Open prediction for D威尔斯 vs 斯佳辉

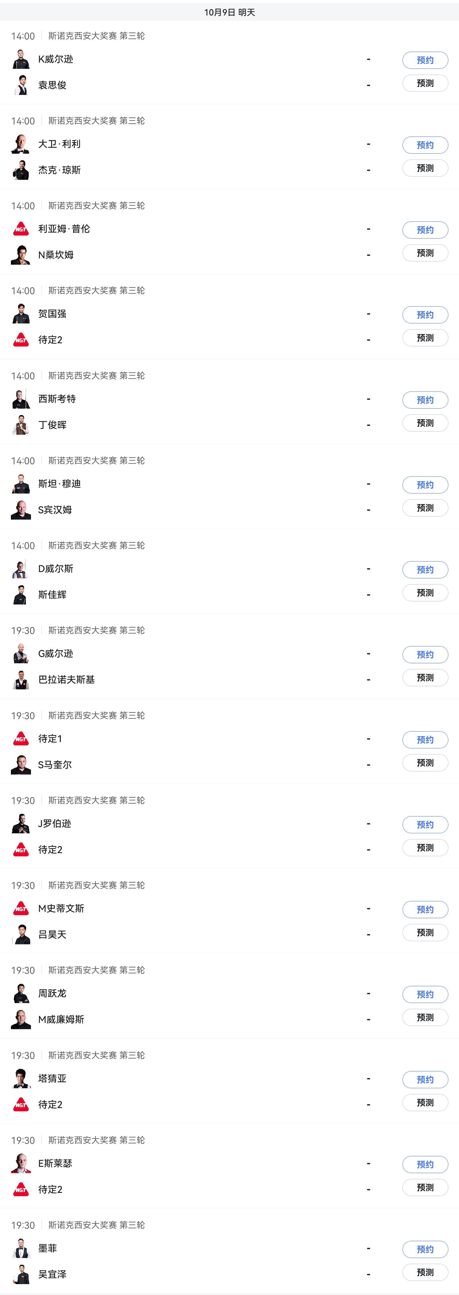click(425, 593)
